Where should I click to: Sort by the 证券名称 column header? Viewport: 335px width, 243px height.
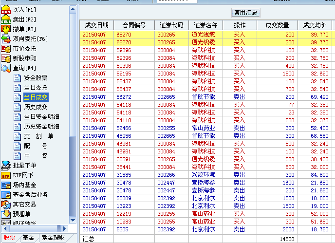[206, 25]
